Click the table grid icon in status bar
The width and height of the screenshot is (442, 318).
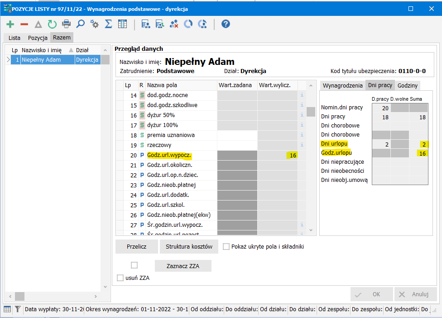pos(7,309)
